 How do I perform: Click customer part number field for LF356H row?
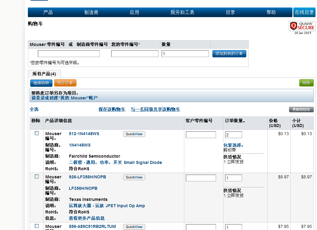pos(201,178)
